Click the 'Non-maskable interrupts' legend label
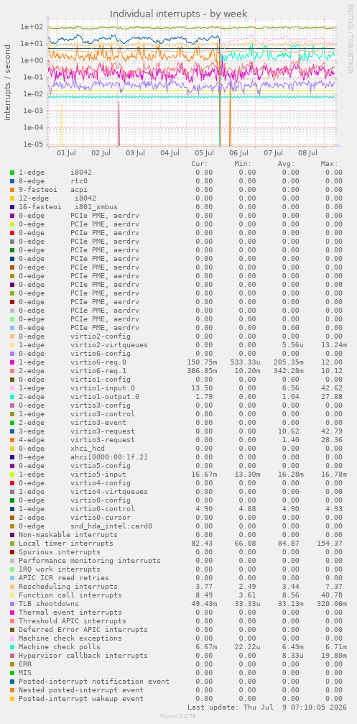The height and width of the screenshot is (724, 357). click(x=68, y=535)
